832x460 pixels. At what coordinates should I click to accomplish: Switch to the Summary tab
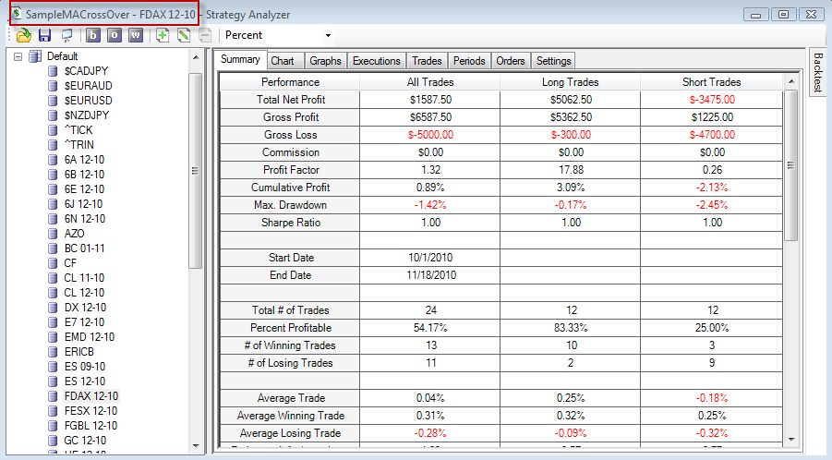240,59
